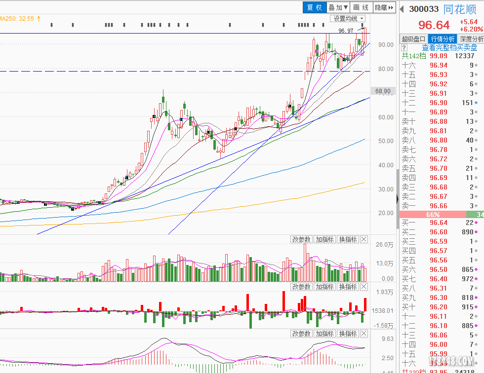Open the 查看完整档买卖盘 link

coord(449,48)
